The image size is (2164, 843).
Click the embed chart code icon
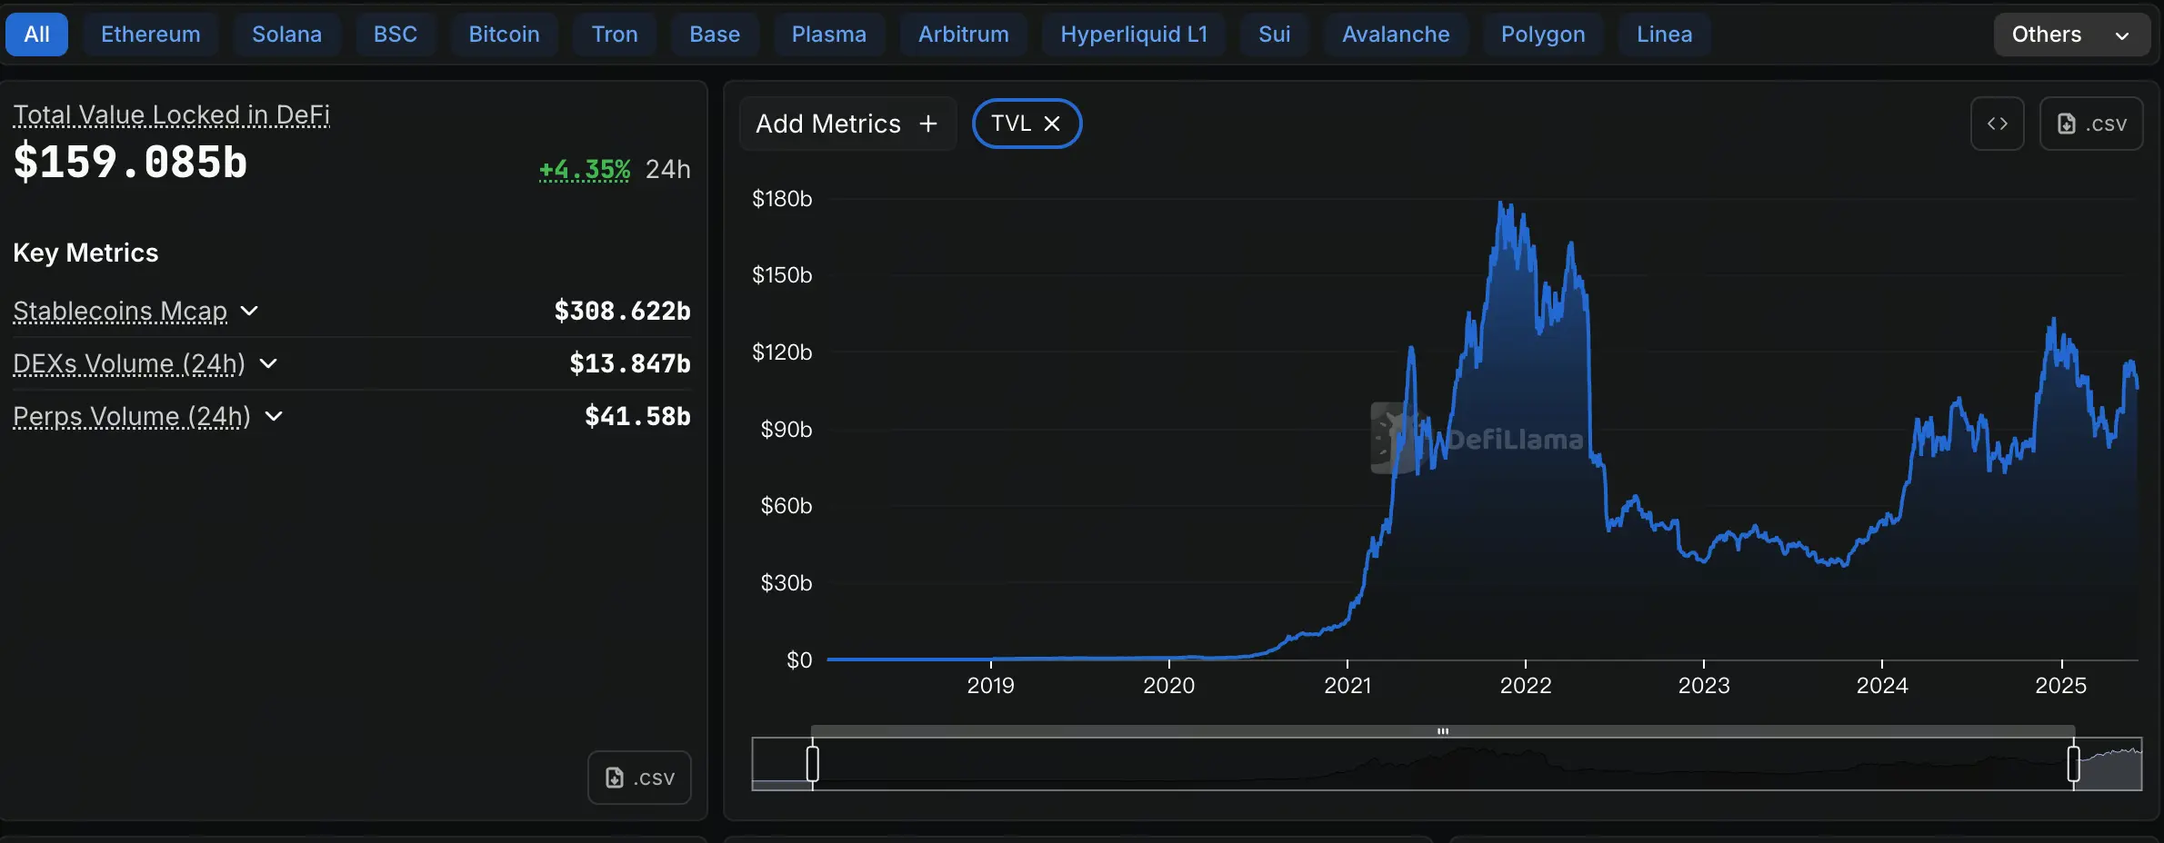point(1997,124)
